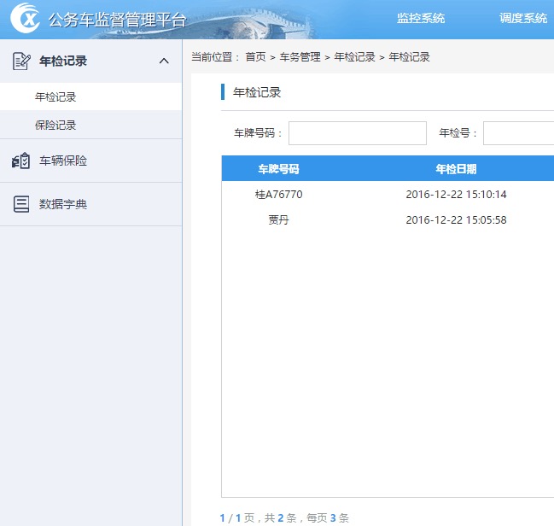Open the 车辆保险 sidebar menu
Viewport: 554px width, 526px height.
pyautogui.click(x=63, y=161)
